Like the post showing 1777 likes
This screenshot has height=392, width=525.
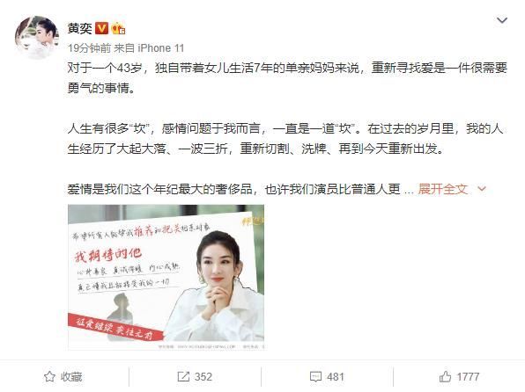[x=468, y=377]
